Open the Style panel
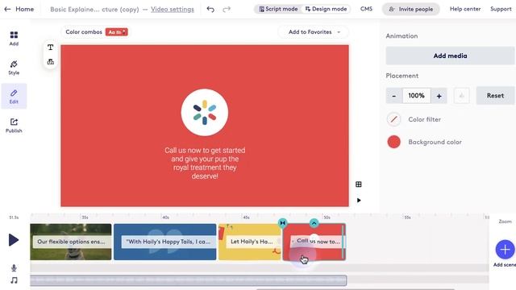Screen dimensions: 516x290 click(14, 68)
